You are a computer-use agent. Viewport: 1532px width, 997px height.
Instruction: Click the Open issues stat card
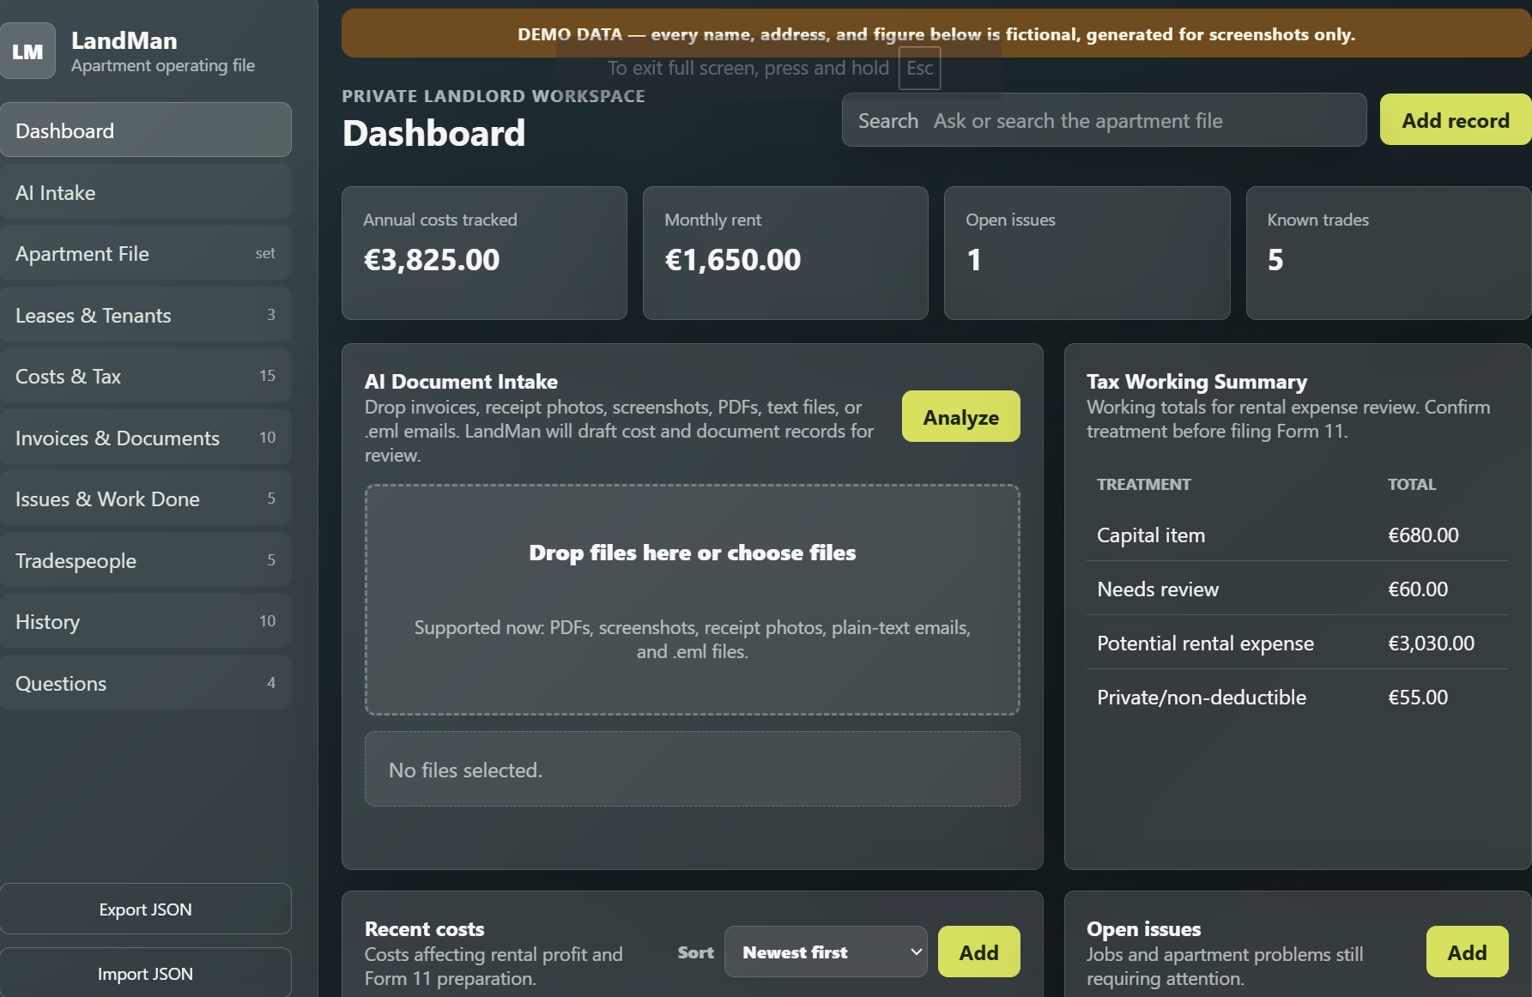tap(1087, 253)
